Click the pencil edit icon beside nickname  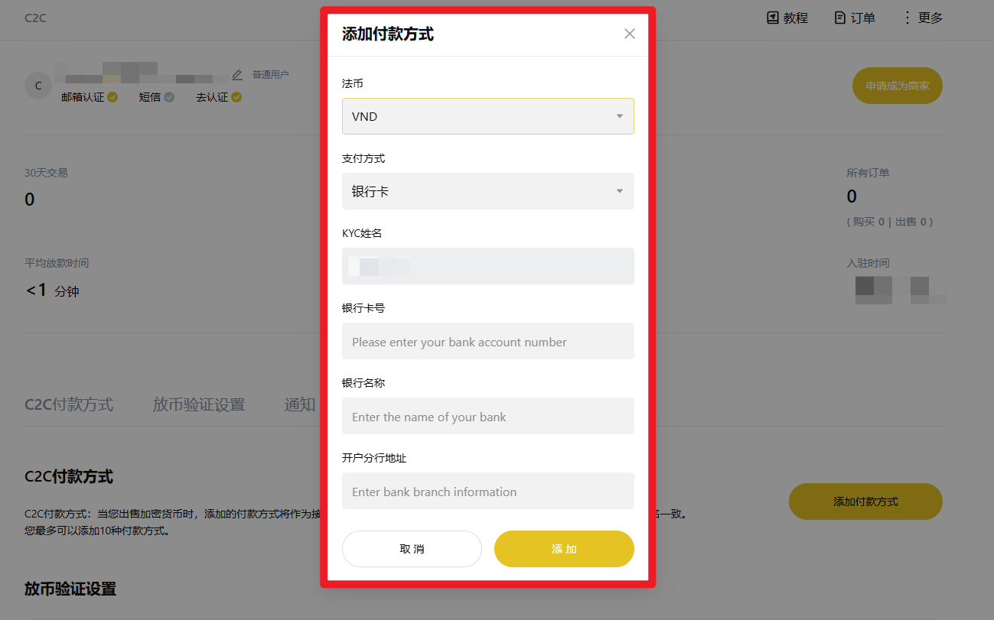pyautogui.click(x=237, y=74)
